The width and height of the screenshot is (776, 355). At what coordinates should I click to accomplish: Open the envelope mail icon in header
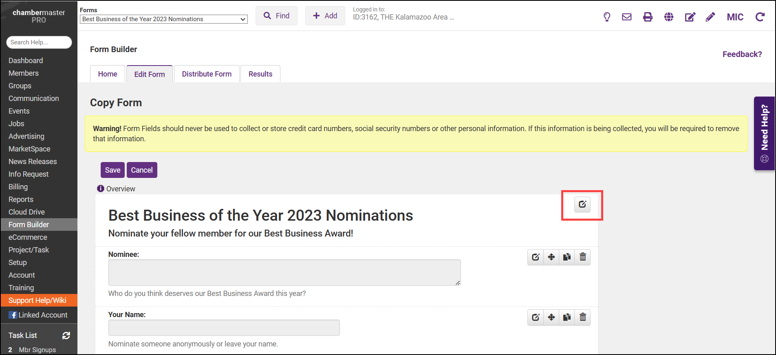coord(627,17)
